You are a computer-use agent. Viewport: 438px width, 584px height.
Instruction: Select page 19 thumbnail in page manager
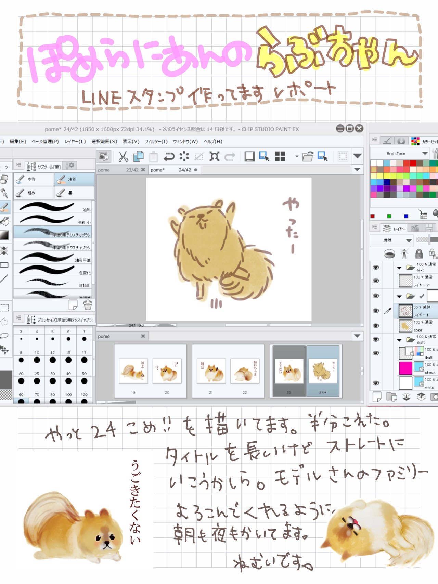(133, 371)
